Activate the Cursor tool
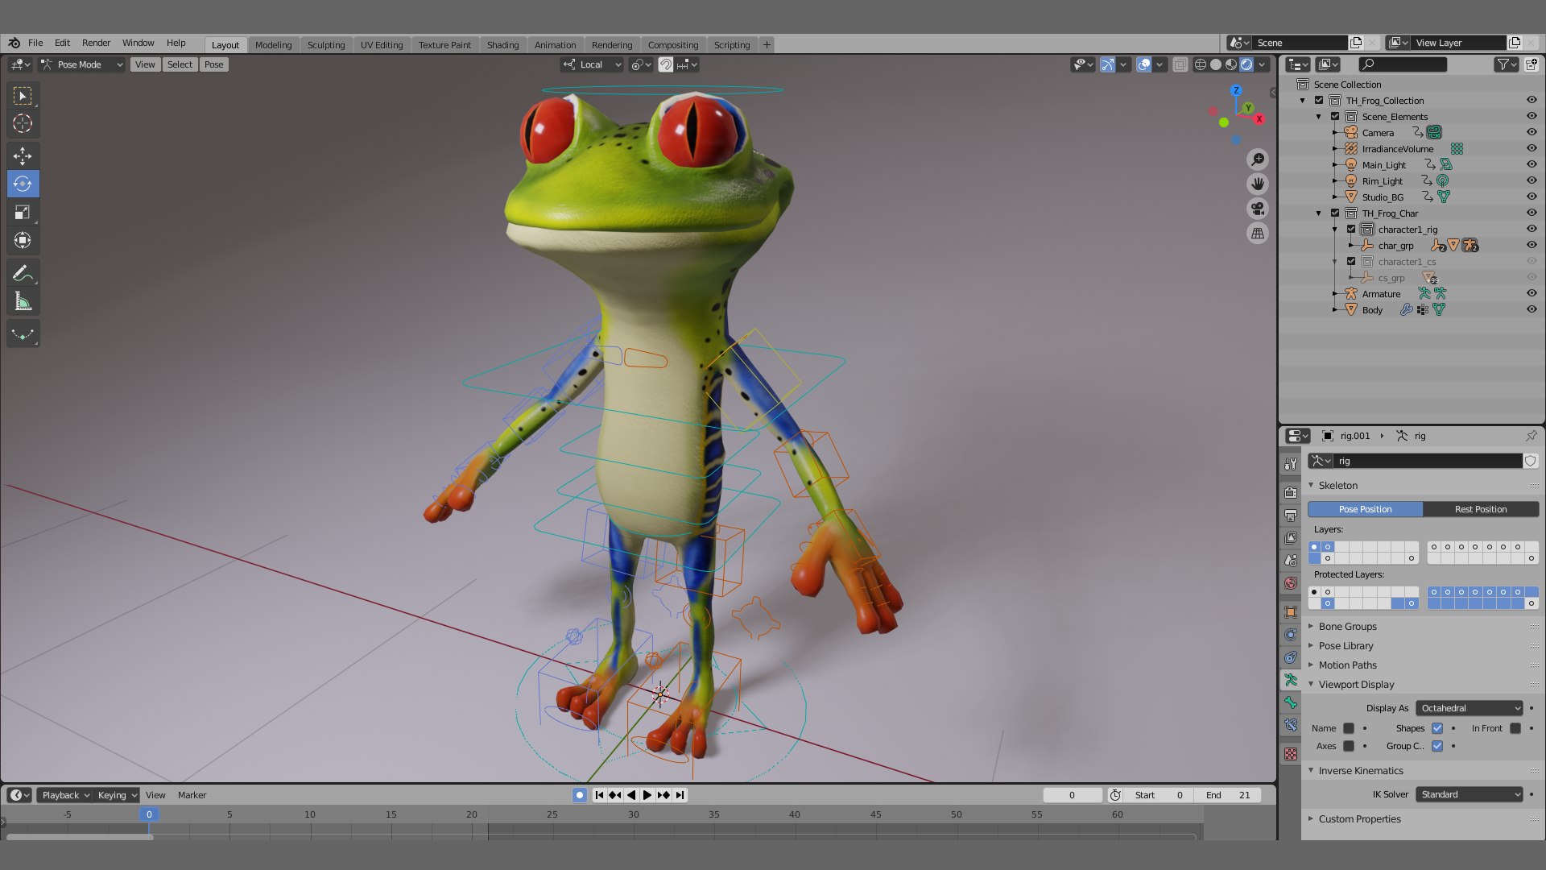The image size is (1546, 870). click(23, 123)
